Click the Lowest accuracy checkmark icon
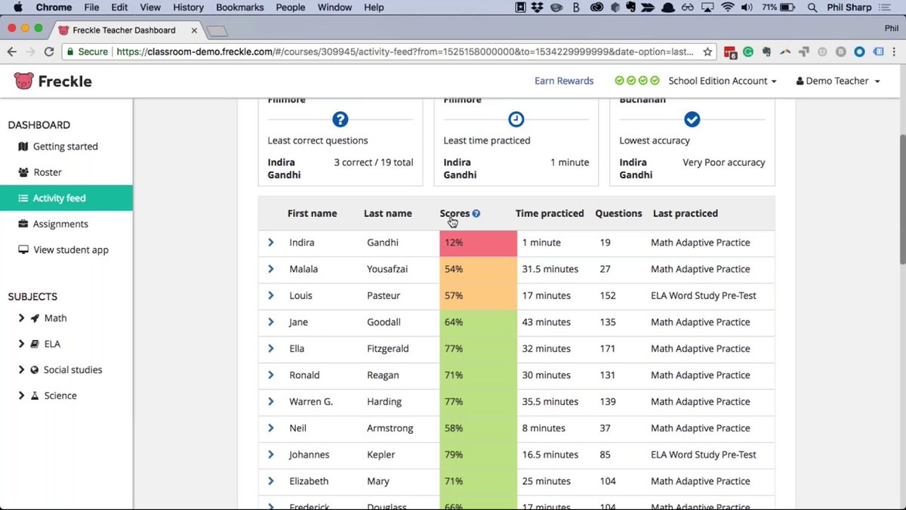 click(x=692, y=119)
